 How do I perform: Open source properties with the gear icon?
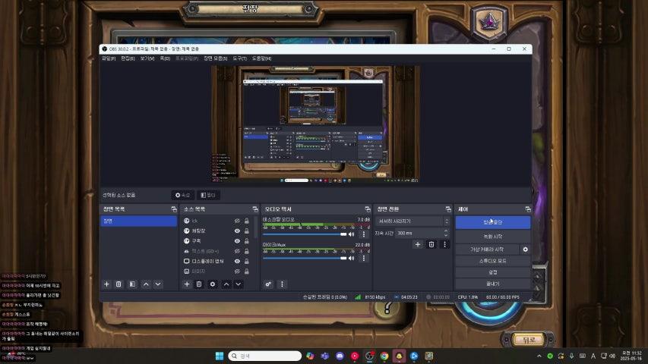click(x=213, y=284)
